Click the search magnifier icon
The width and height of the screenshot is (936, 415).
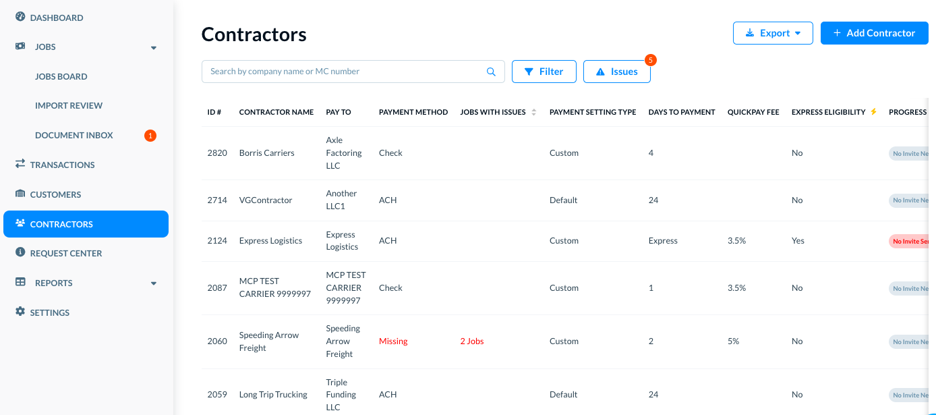coord(491,72)
